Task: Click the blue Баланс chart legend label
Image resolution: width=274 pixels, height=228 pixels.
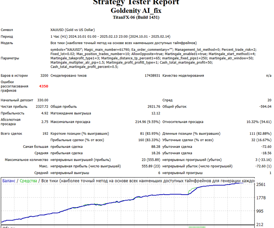Action: point(9,181)
